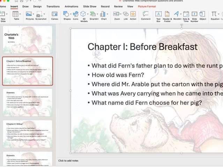Switch to the View tab
This screenshot has width=223, height=167.
[x=130, y=7]
